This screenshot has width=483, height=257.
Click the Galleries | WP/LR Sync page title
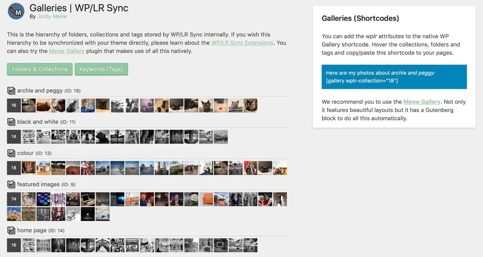(79, 8)
